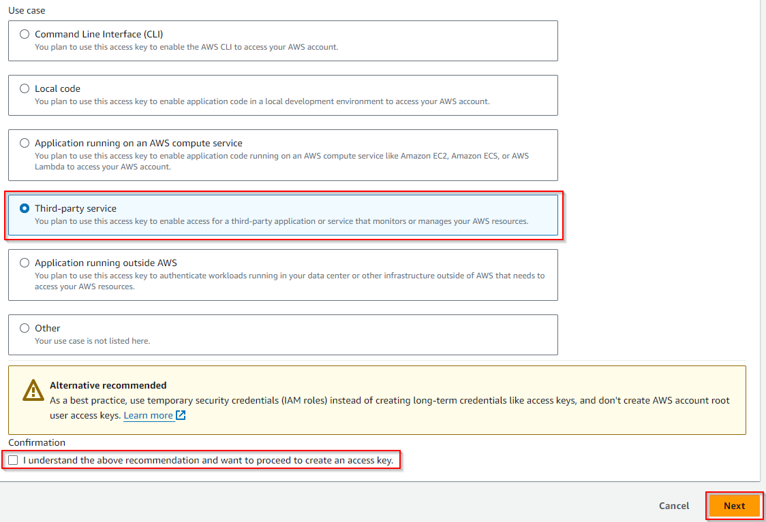Open the Learn more link

click(148, 415)
